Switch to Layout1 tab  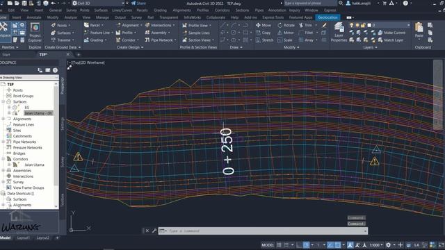(x=23, y=237)
